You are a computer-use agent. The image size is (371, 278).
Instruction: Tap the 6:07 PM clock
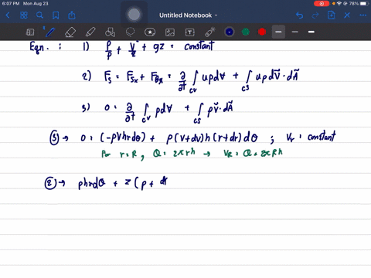click(x=11, y=4)
